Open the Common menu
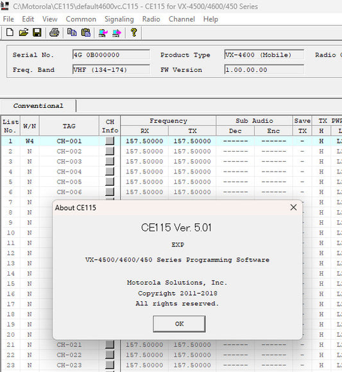 (x=81, y=19)
